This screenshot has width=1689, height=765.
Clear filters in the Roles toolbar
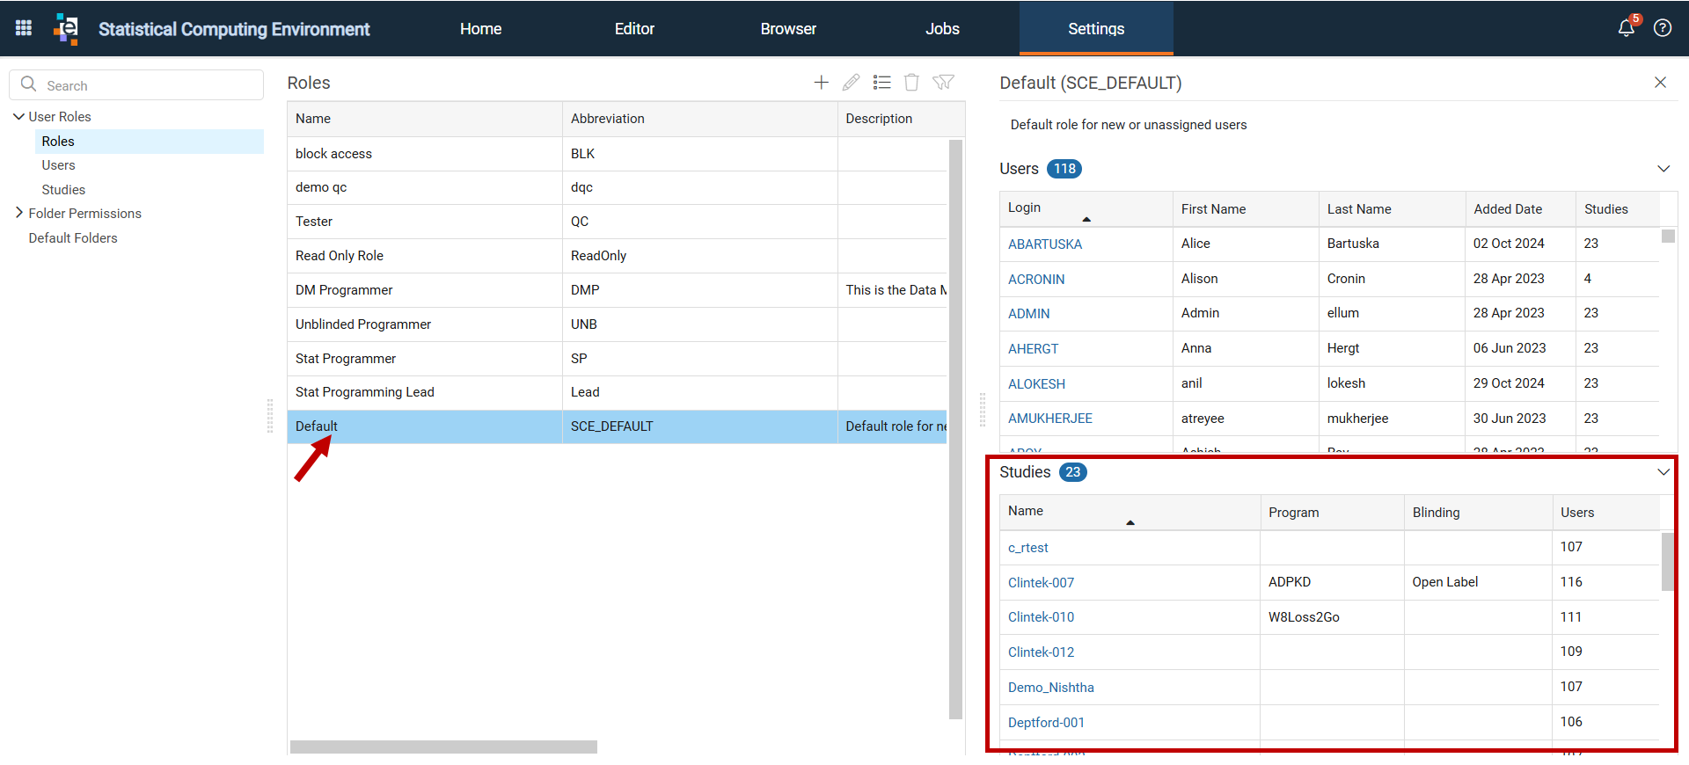coord(943,82)
